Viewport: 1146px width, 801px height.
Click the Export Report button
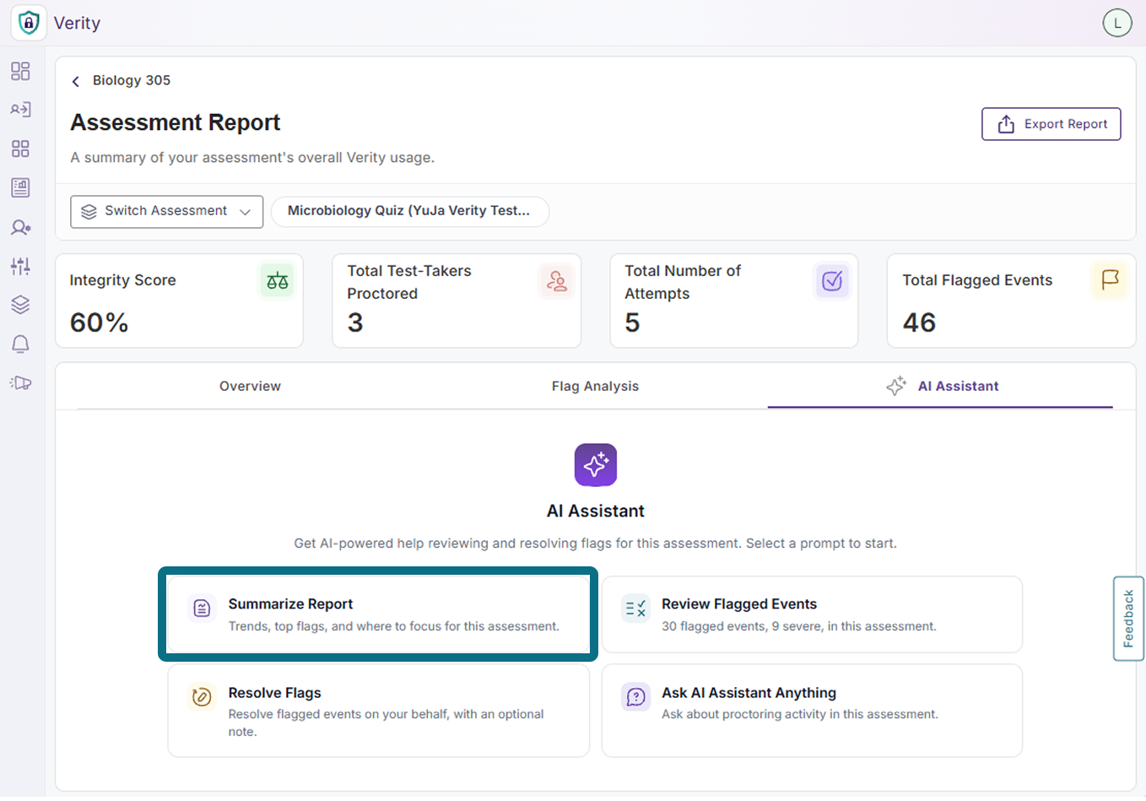(x=1051, y=124)
